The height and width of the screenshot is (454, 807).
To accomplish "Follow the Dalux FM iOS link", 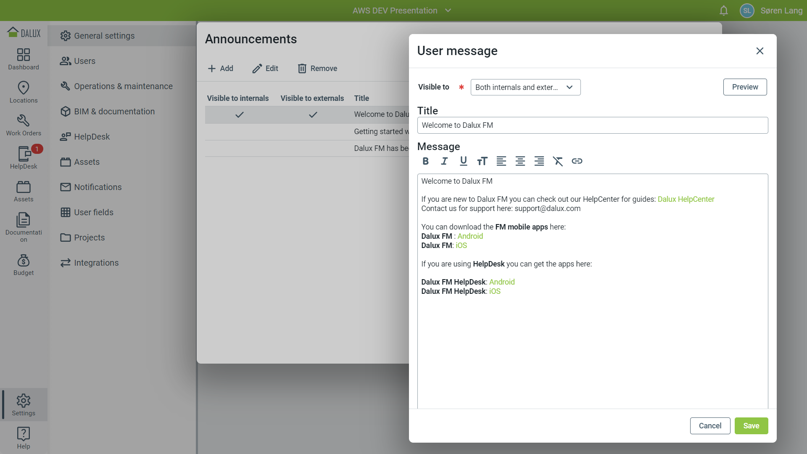I will [461, 245].
